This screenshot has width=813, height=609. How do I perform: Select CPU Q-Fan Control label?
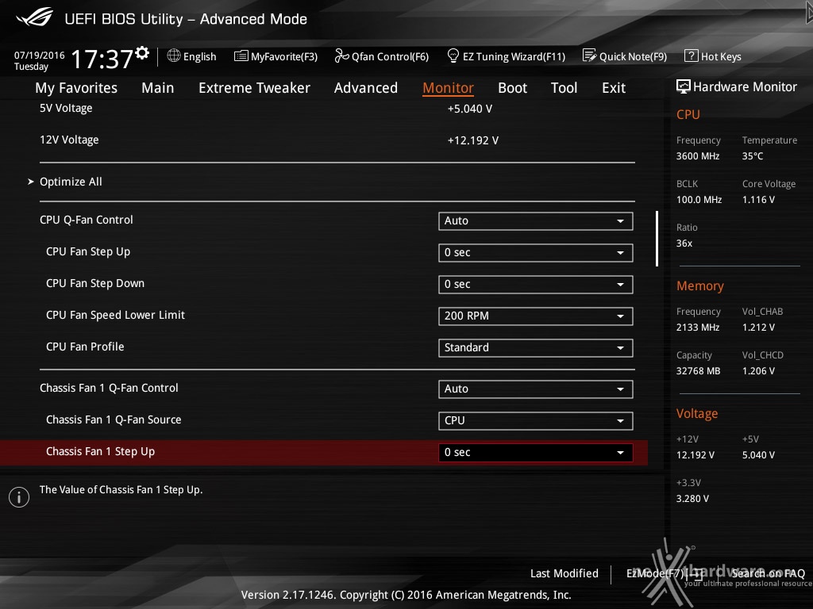point(86,220)
